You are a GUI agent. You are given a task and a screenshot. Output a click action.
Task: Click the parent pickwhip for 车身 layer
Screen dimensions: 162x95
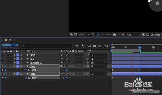click(x=88, y=59)
